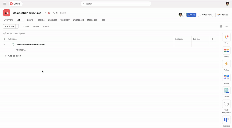The height and width of the screenshot is (128, 232).
Task: Open the toolbar more options ellipsis
Action: click(227, 26)
